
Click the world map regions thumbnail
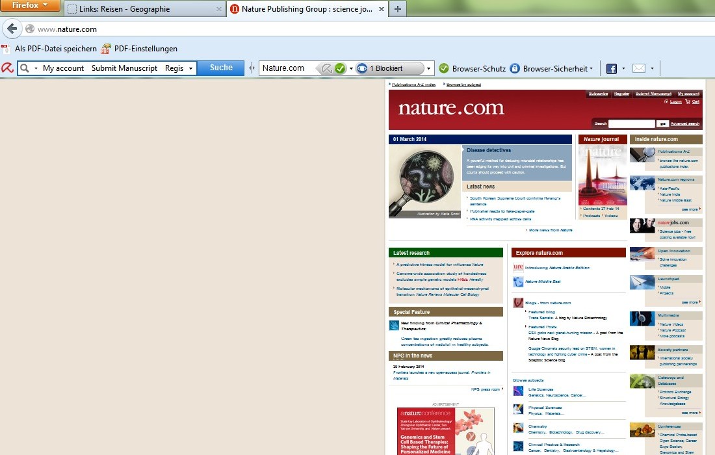pos(642,183)
